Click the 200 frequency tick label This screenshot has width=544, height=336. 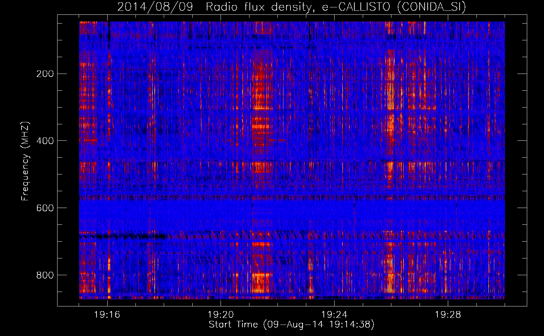point(45,74)
